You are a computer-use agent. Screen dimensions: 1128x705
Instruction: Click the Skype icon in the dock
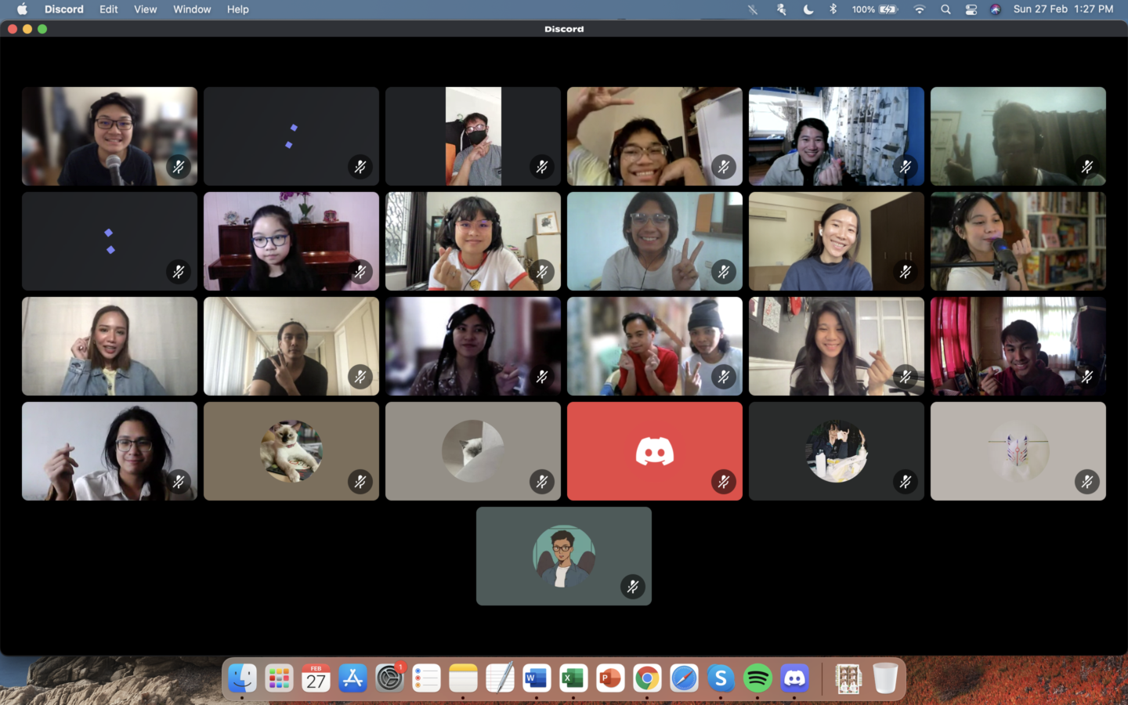(x=721, y=678)
